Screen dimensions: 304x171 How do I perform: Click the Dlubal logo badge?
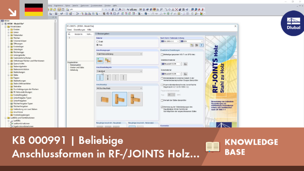293,24
